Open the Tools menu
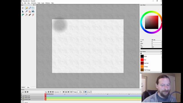This screenshot has height=103, width=183. click(39, 3)
